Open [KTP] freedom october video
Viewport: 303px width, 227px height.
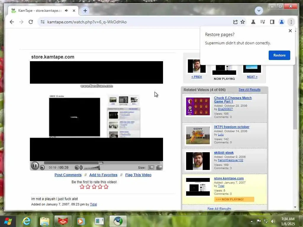tap(231, 127)
